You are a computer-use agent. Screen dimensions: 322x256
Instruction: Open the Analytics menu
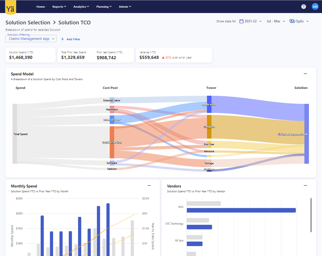point(81,7)
